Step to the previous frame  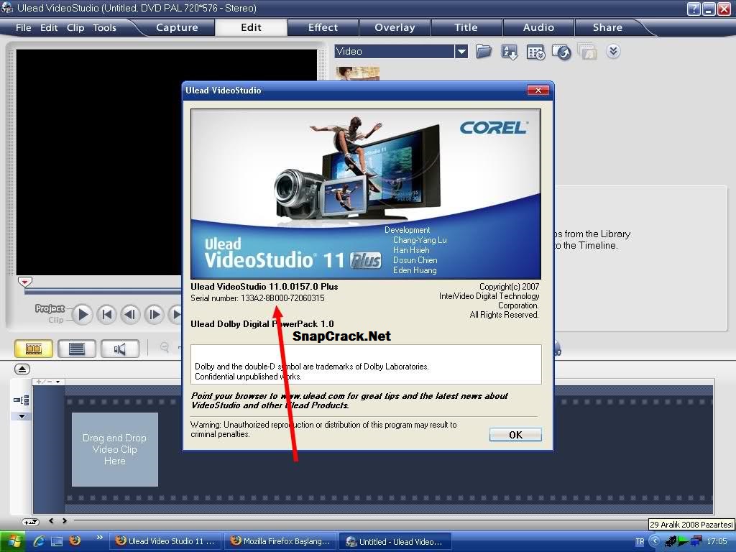pyautogui.click(x=131, y=314)
